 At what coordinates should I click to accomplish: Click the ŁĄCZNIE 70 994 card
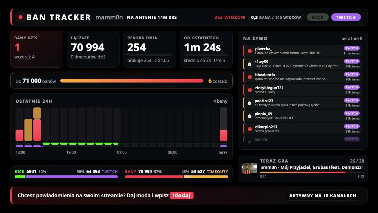click(x=93, y=49)
